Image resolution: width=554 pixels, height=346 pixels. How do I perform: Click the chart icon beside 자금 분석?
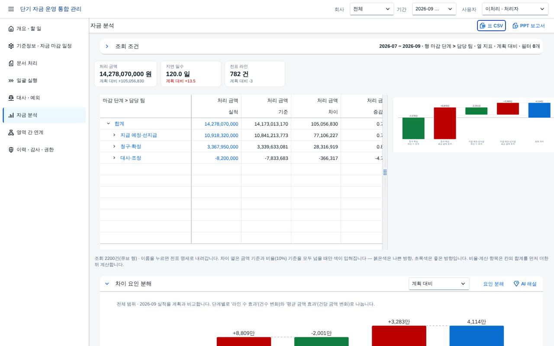point(11,115)
